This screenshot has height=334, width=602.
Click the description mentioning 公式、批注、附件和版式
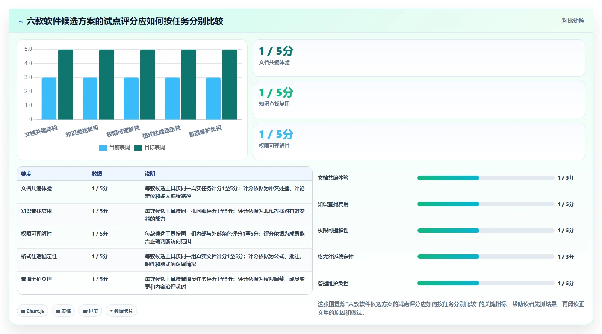pos(225,260)
